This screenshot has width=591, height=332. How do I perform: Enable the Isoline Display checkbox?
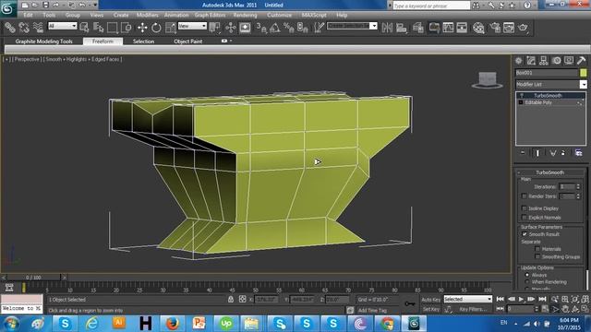[x=524, y=208]
